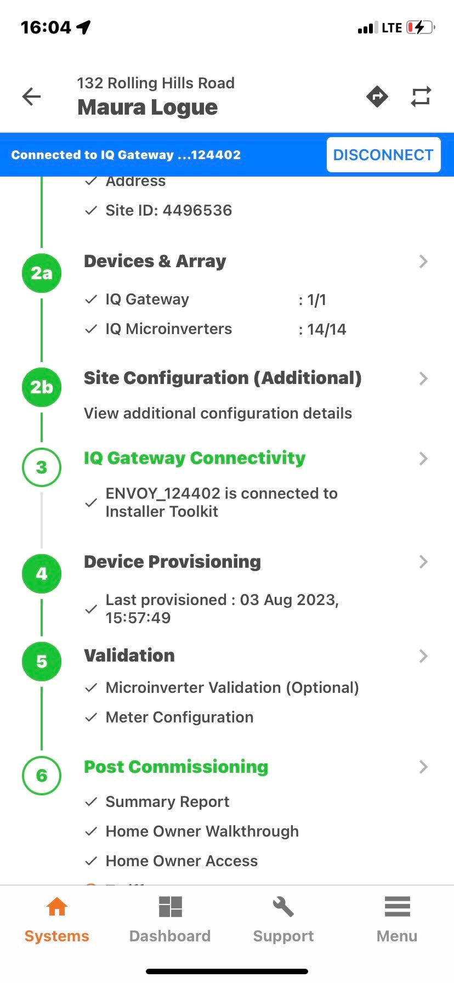Expand the Devices & Array section chevron

pyautogui.click(x=423, y=262)
